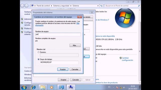Image resolution: width=161 pixels, height=90 pixels.
Task: Click Aplicar in Propiedades del sistema
Action: point(88,80)
